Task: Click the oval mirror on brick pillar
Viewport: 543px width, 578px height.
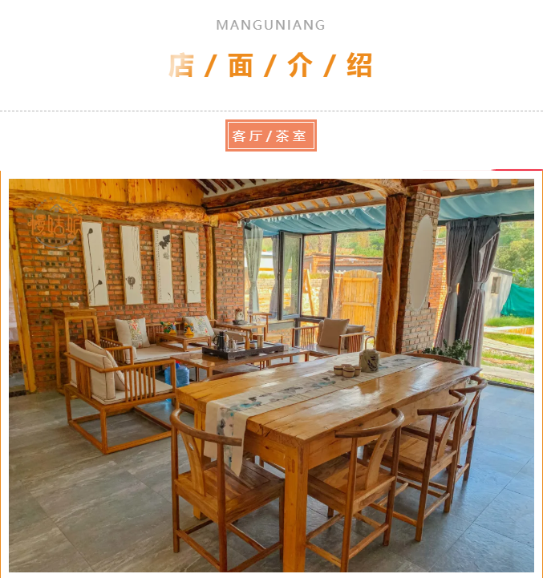Action: [x=421, y=262]
